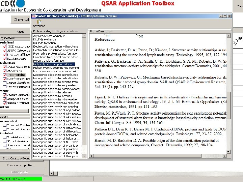Select 'Nucleophilic addition to lactones'
The height and width of the screenshot is (182, 243).
point(52,96)
